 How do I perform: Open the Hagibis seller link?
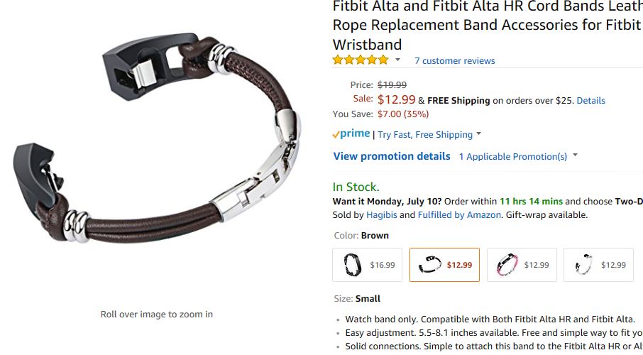point(381,215)
